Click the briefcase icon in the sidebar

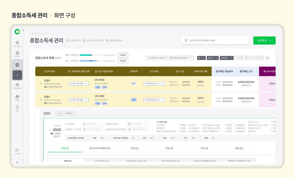point(17,86)
